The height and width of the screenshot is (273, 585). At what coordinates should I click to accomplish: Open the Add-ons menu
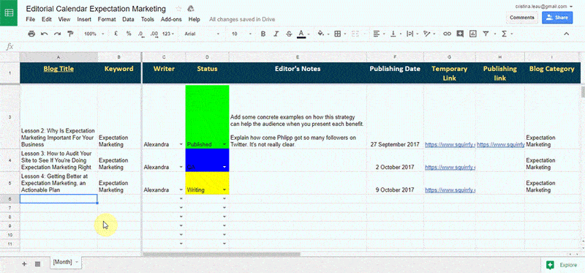pos(171,20)
